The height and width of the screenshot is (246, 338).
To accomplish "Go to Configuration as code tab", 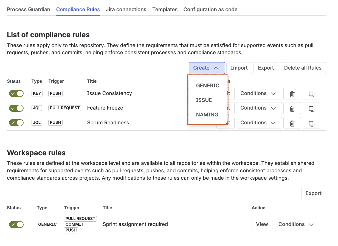I will [x=210, y=9].
